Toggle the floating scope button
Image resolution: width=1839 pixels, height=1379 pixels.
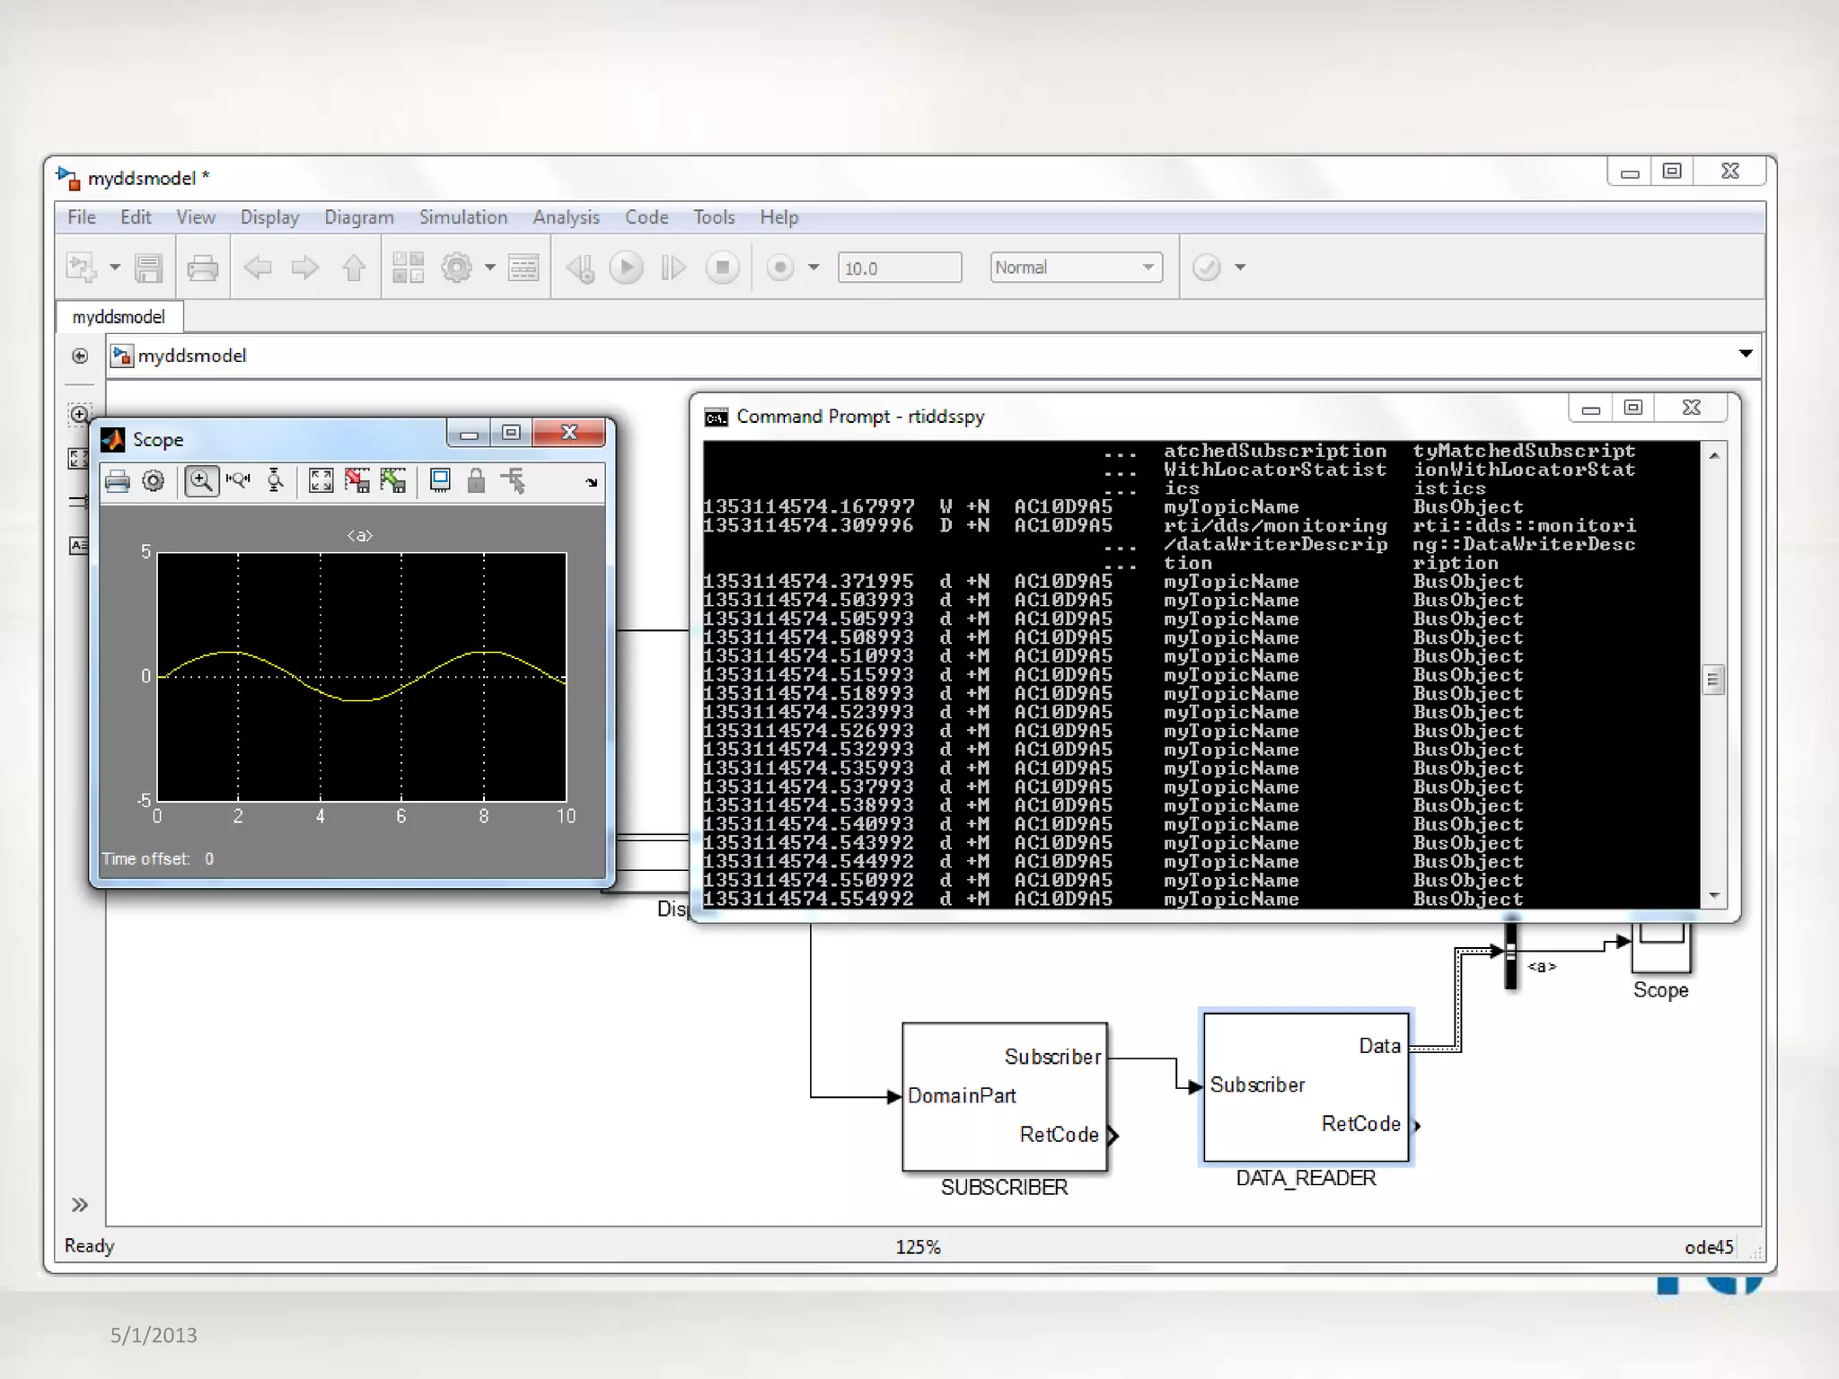(x=440, y=481)
